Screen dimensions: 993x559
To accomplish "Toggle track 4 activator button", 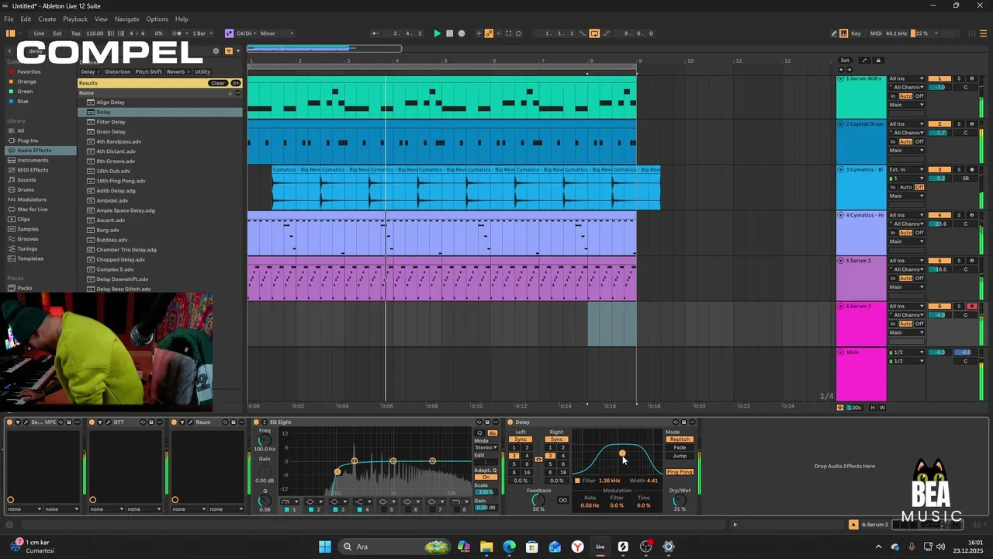I will tap(939, 215).
